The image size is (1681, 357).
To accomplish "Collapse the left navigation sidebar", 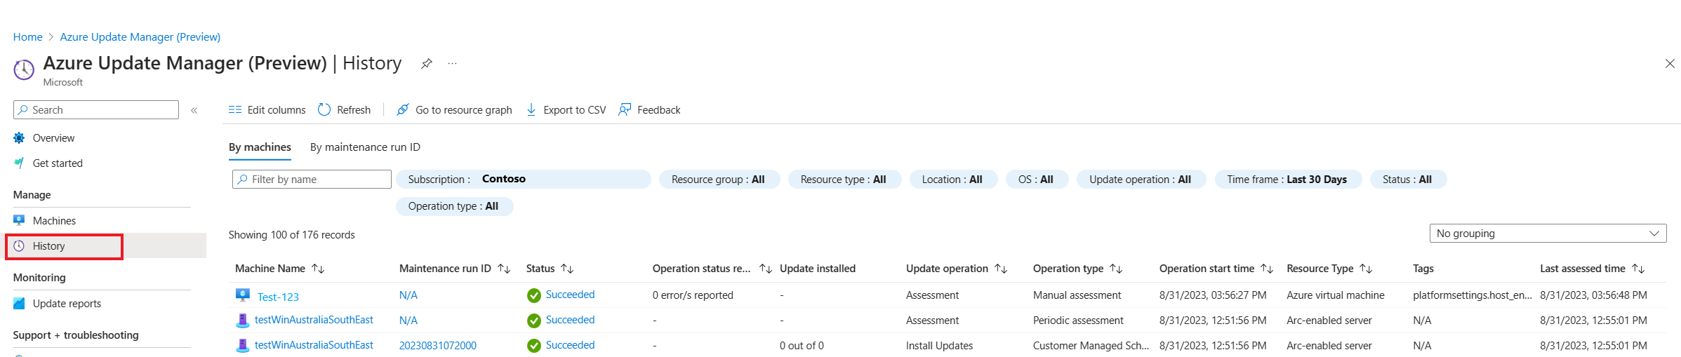I will pyautogui.click(x=194, y=110).
